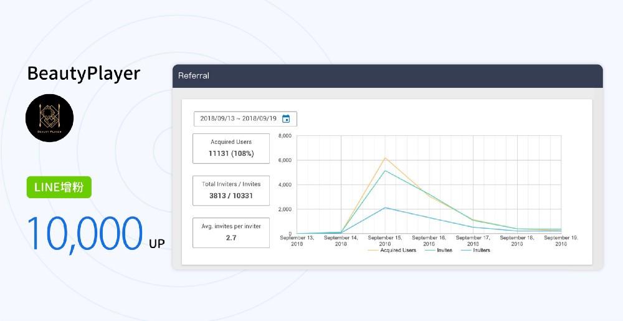The height and width of the screenshot is (321, 623).
Task: Click the September 17, 2018 axis label
Action: point(473,241)
